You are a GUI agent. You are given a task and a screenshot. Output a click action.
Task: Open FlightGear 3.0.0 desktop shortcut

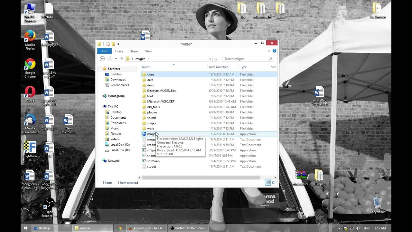point(30,151)
